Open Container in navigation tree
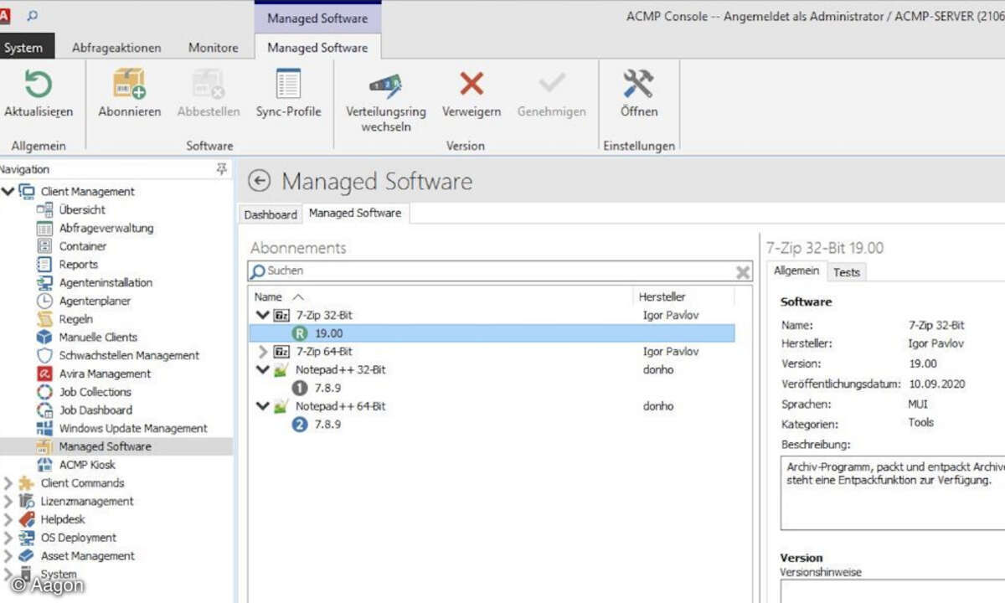 click(x=83, y=246)
